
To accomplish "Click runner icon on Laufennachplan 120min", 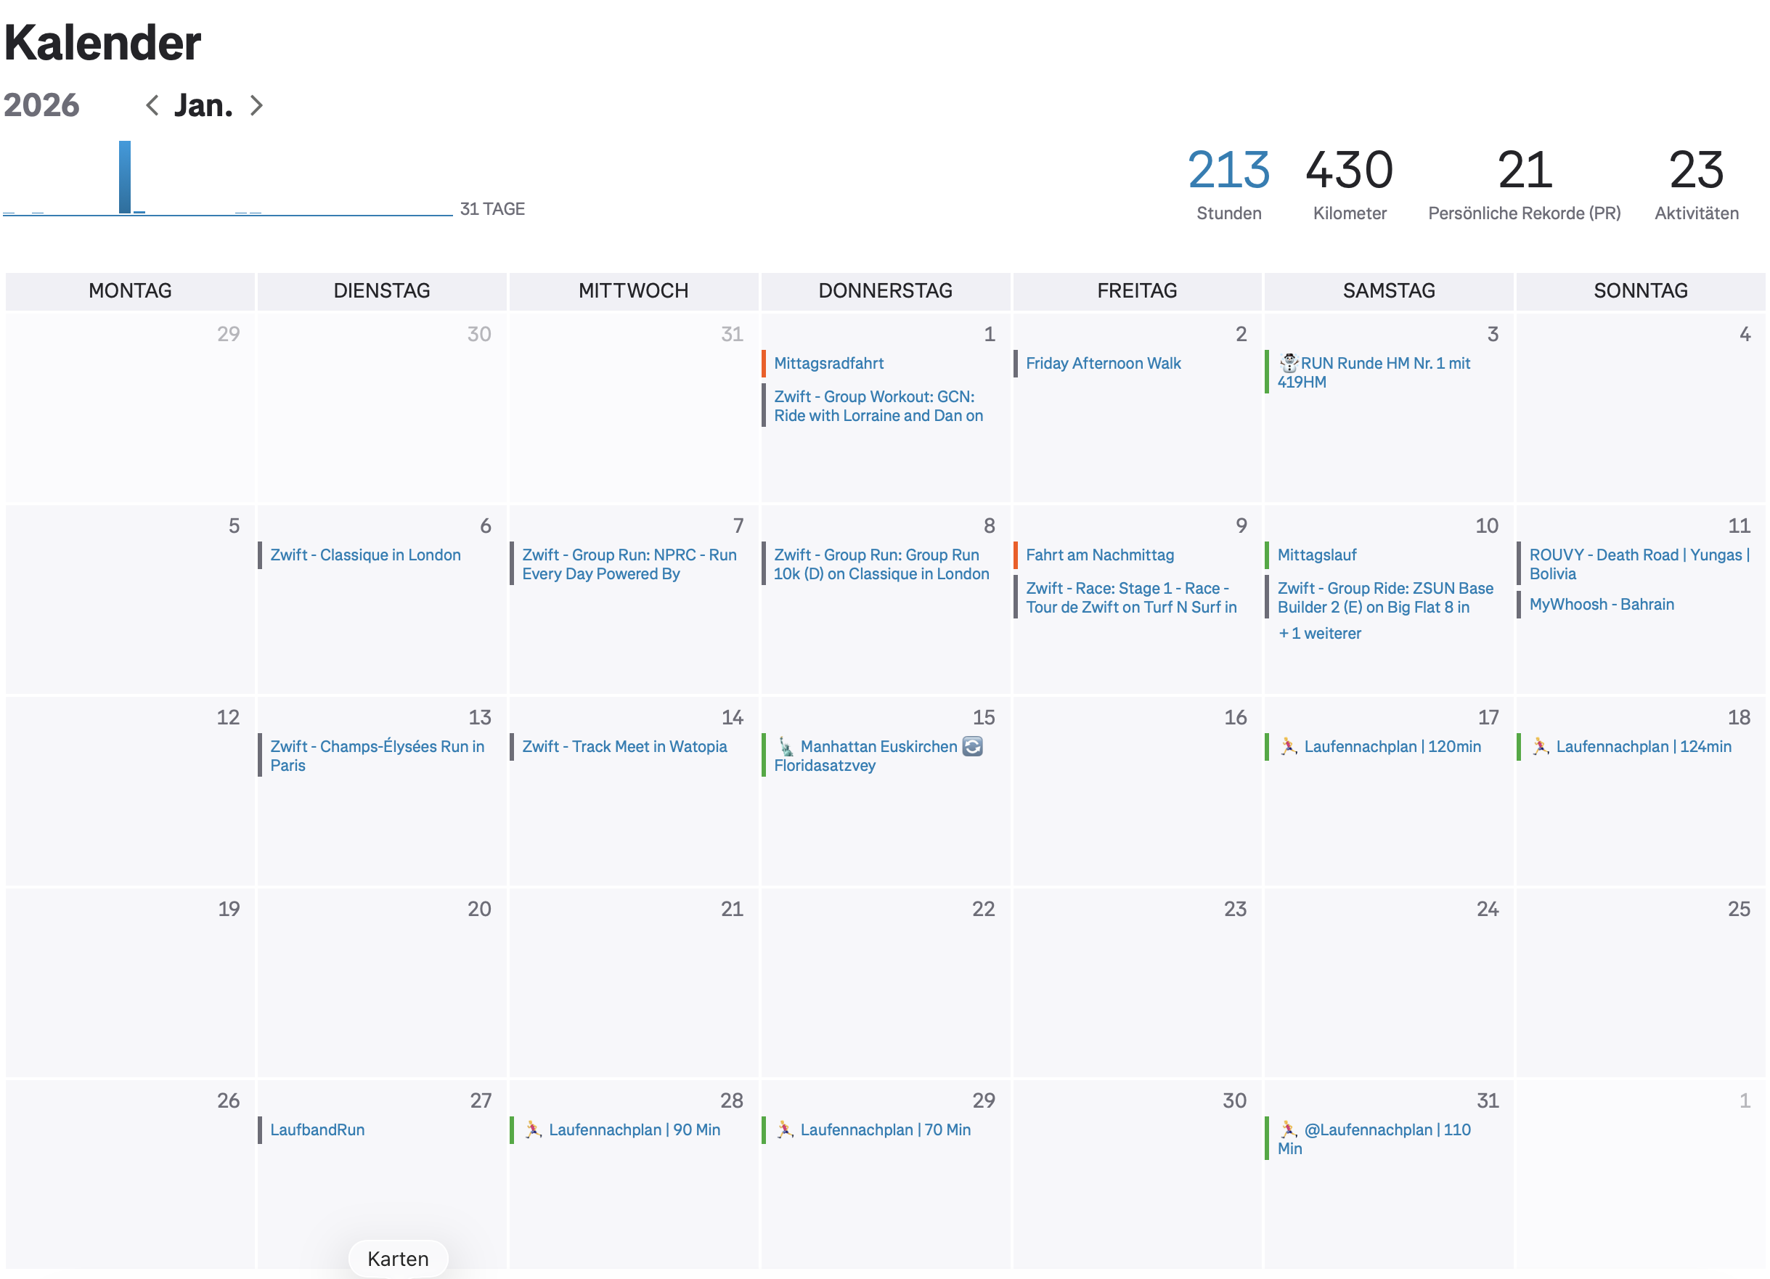I will point(1289,747).
